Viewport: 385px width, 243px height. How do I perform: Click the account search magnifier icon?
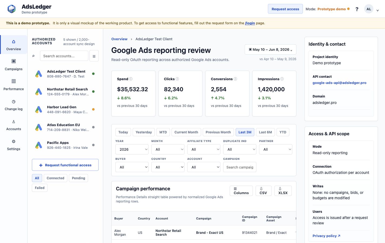point(34,56)
